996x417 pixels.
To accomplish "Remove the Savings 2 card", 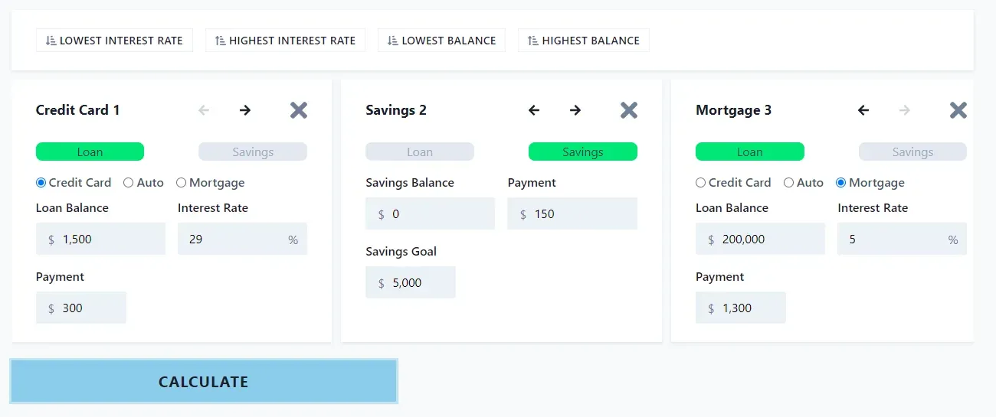I will click(629, 110).
